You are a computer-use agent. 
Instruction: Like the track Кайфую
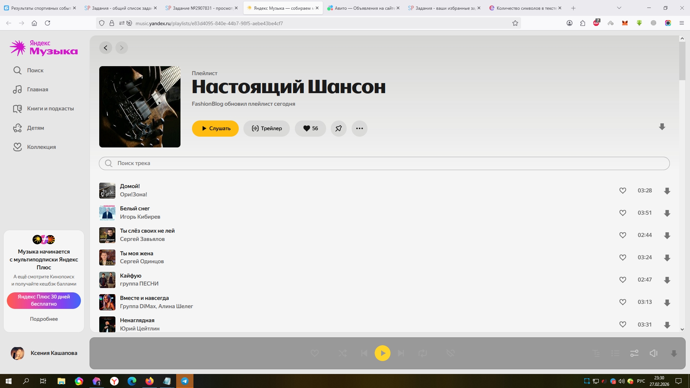click(623, 280)
